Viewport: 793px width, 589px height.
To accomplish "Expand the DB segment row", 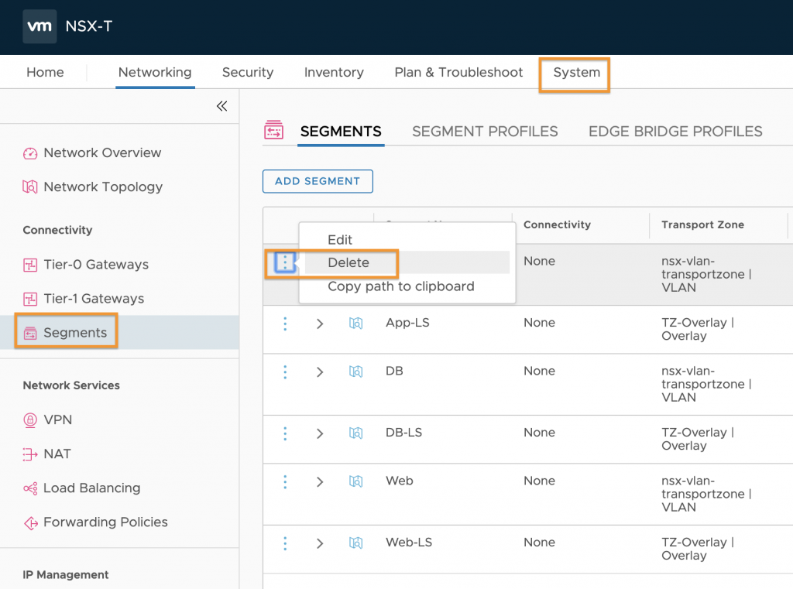I will [320, 372].
